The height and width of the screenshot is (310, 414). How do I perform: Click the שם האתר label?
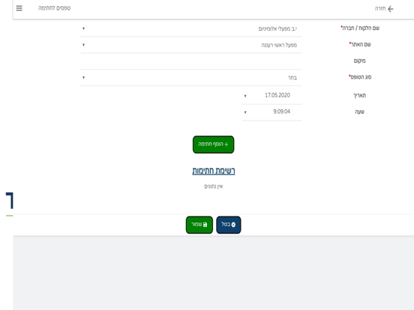[x=360, y=44]
